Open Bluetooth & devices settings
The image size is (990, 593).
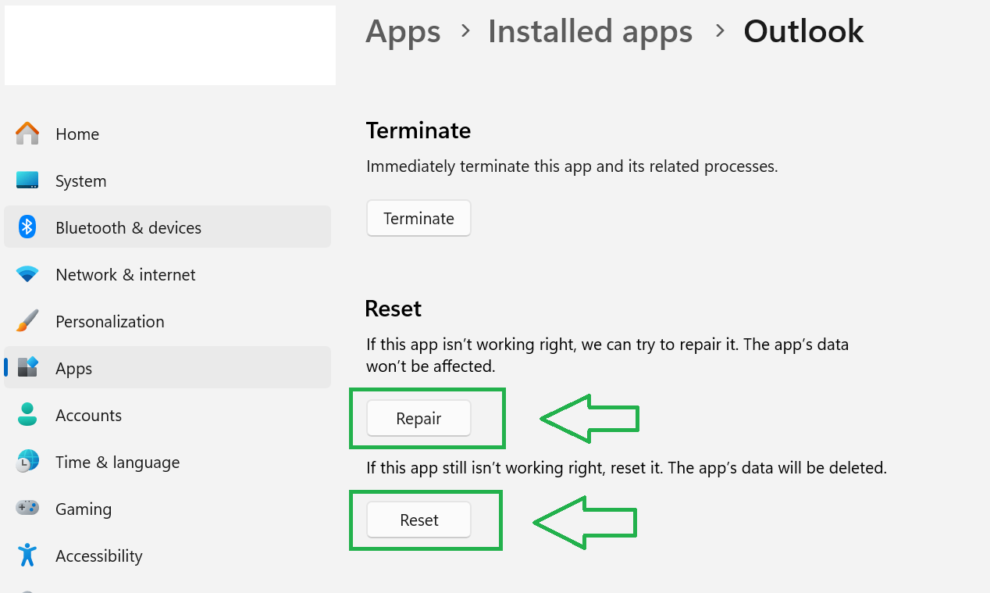point(167,227)
